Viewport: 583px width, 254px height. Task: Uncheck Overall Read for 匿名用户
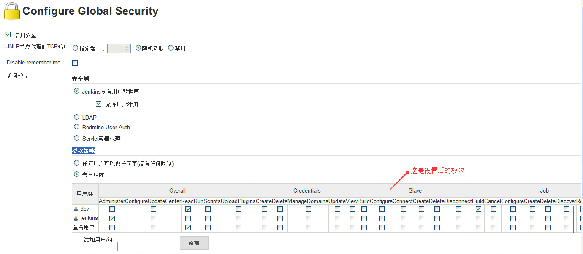tap(188, 227)
